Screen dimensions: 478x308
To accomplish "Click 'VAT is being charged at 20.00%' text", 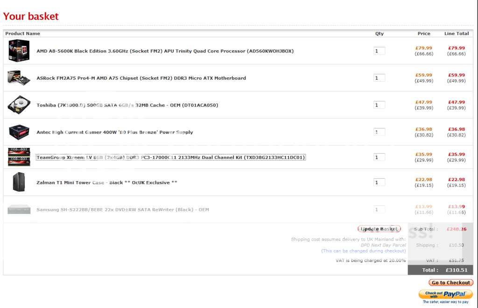I will (x=371, y=260).
